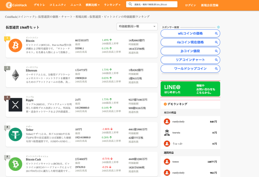Image resolution: width=259 pixels, height=177 pixels.
Task: Click Bitcoin market cap 14兆6863億円
Action: 137,40
